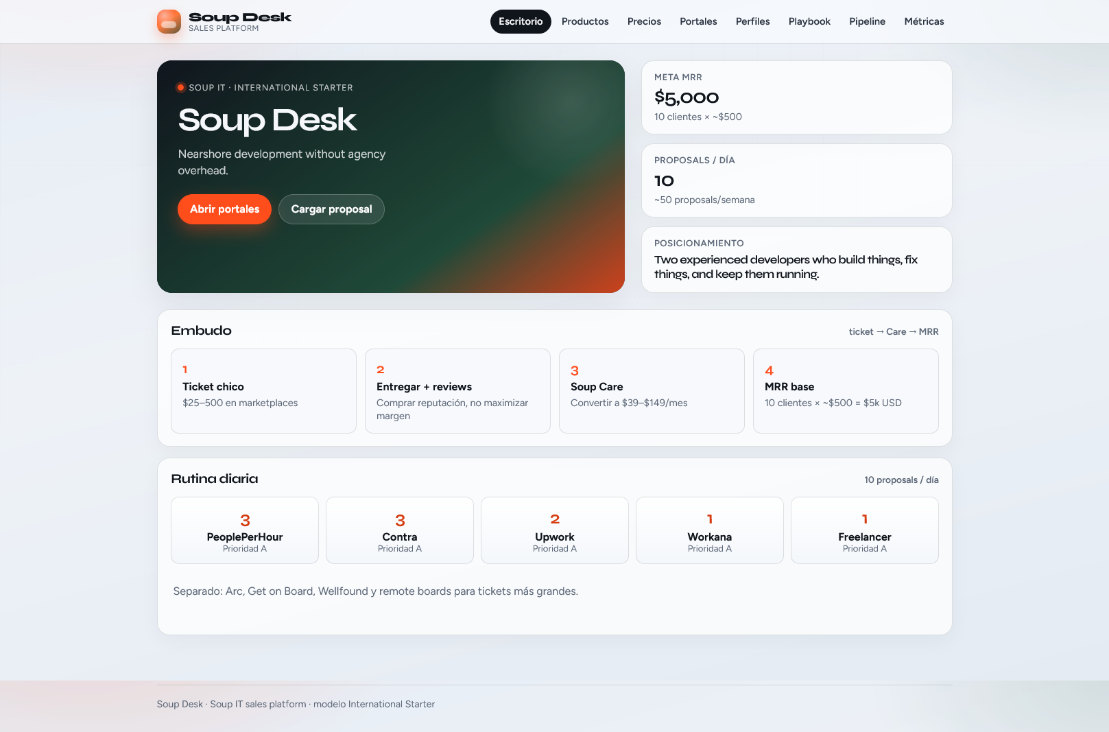This screenshot has width=1109, height=732.
Task: Open the Playbook tab
Action: click(809, 21)
